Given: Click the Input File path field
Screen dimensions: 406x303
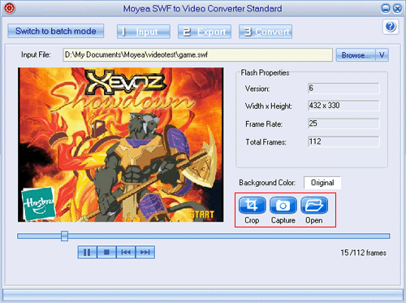Looking at the screenshot, I should [x=197, y=55].
